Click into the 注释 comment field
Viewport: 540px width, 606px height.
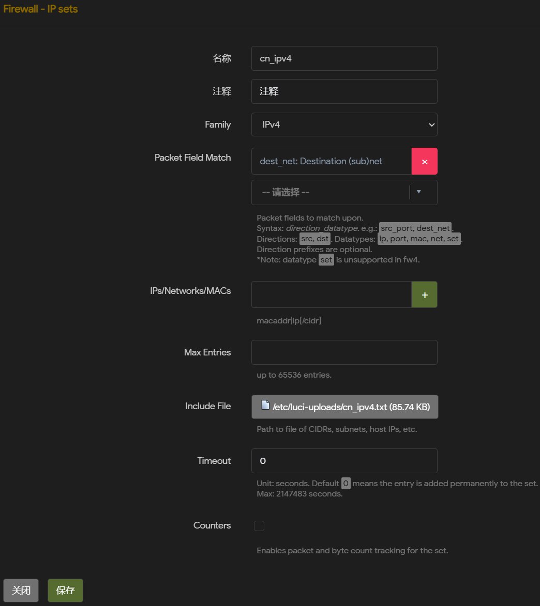pos(344,91)
